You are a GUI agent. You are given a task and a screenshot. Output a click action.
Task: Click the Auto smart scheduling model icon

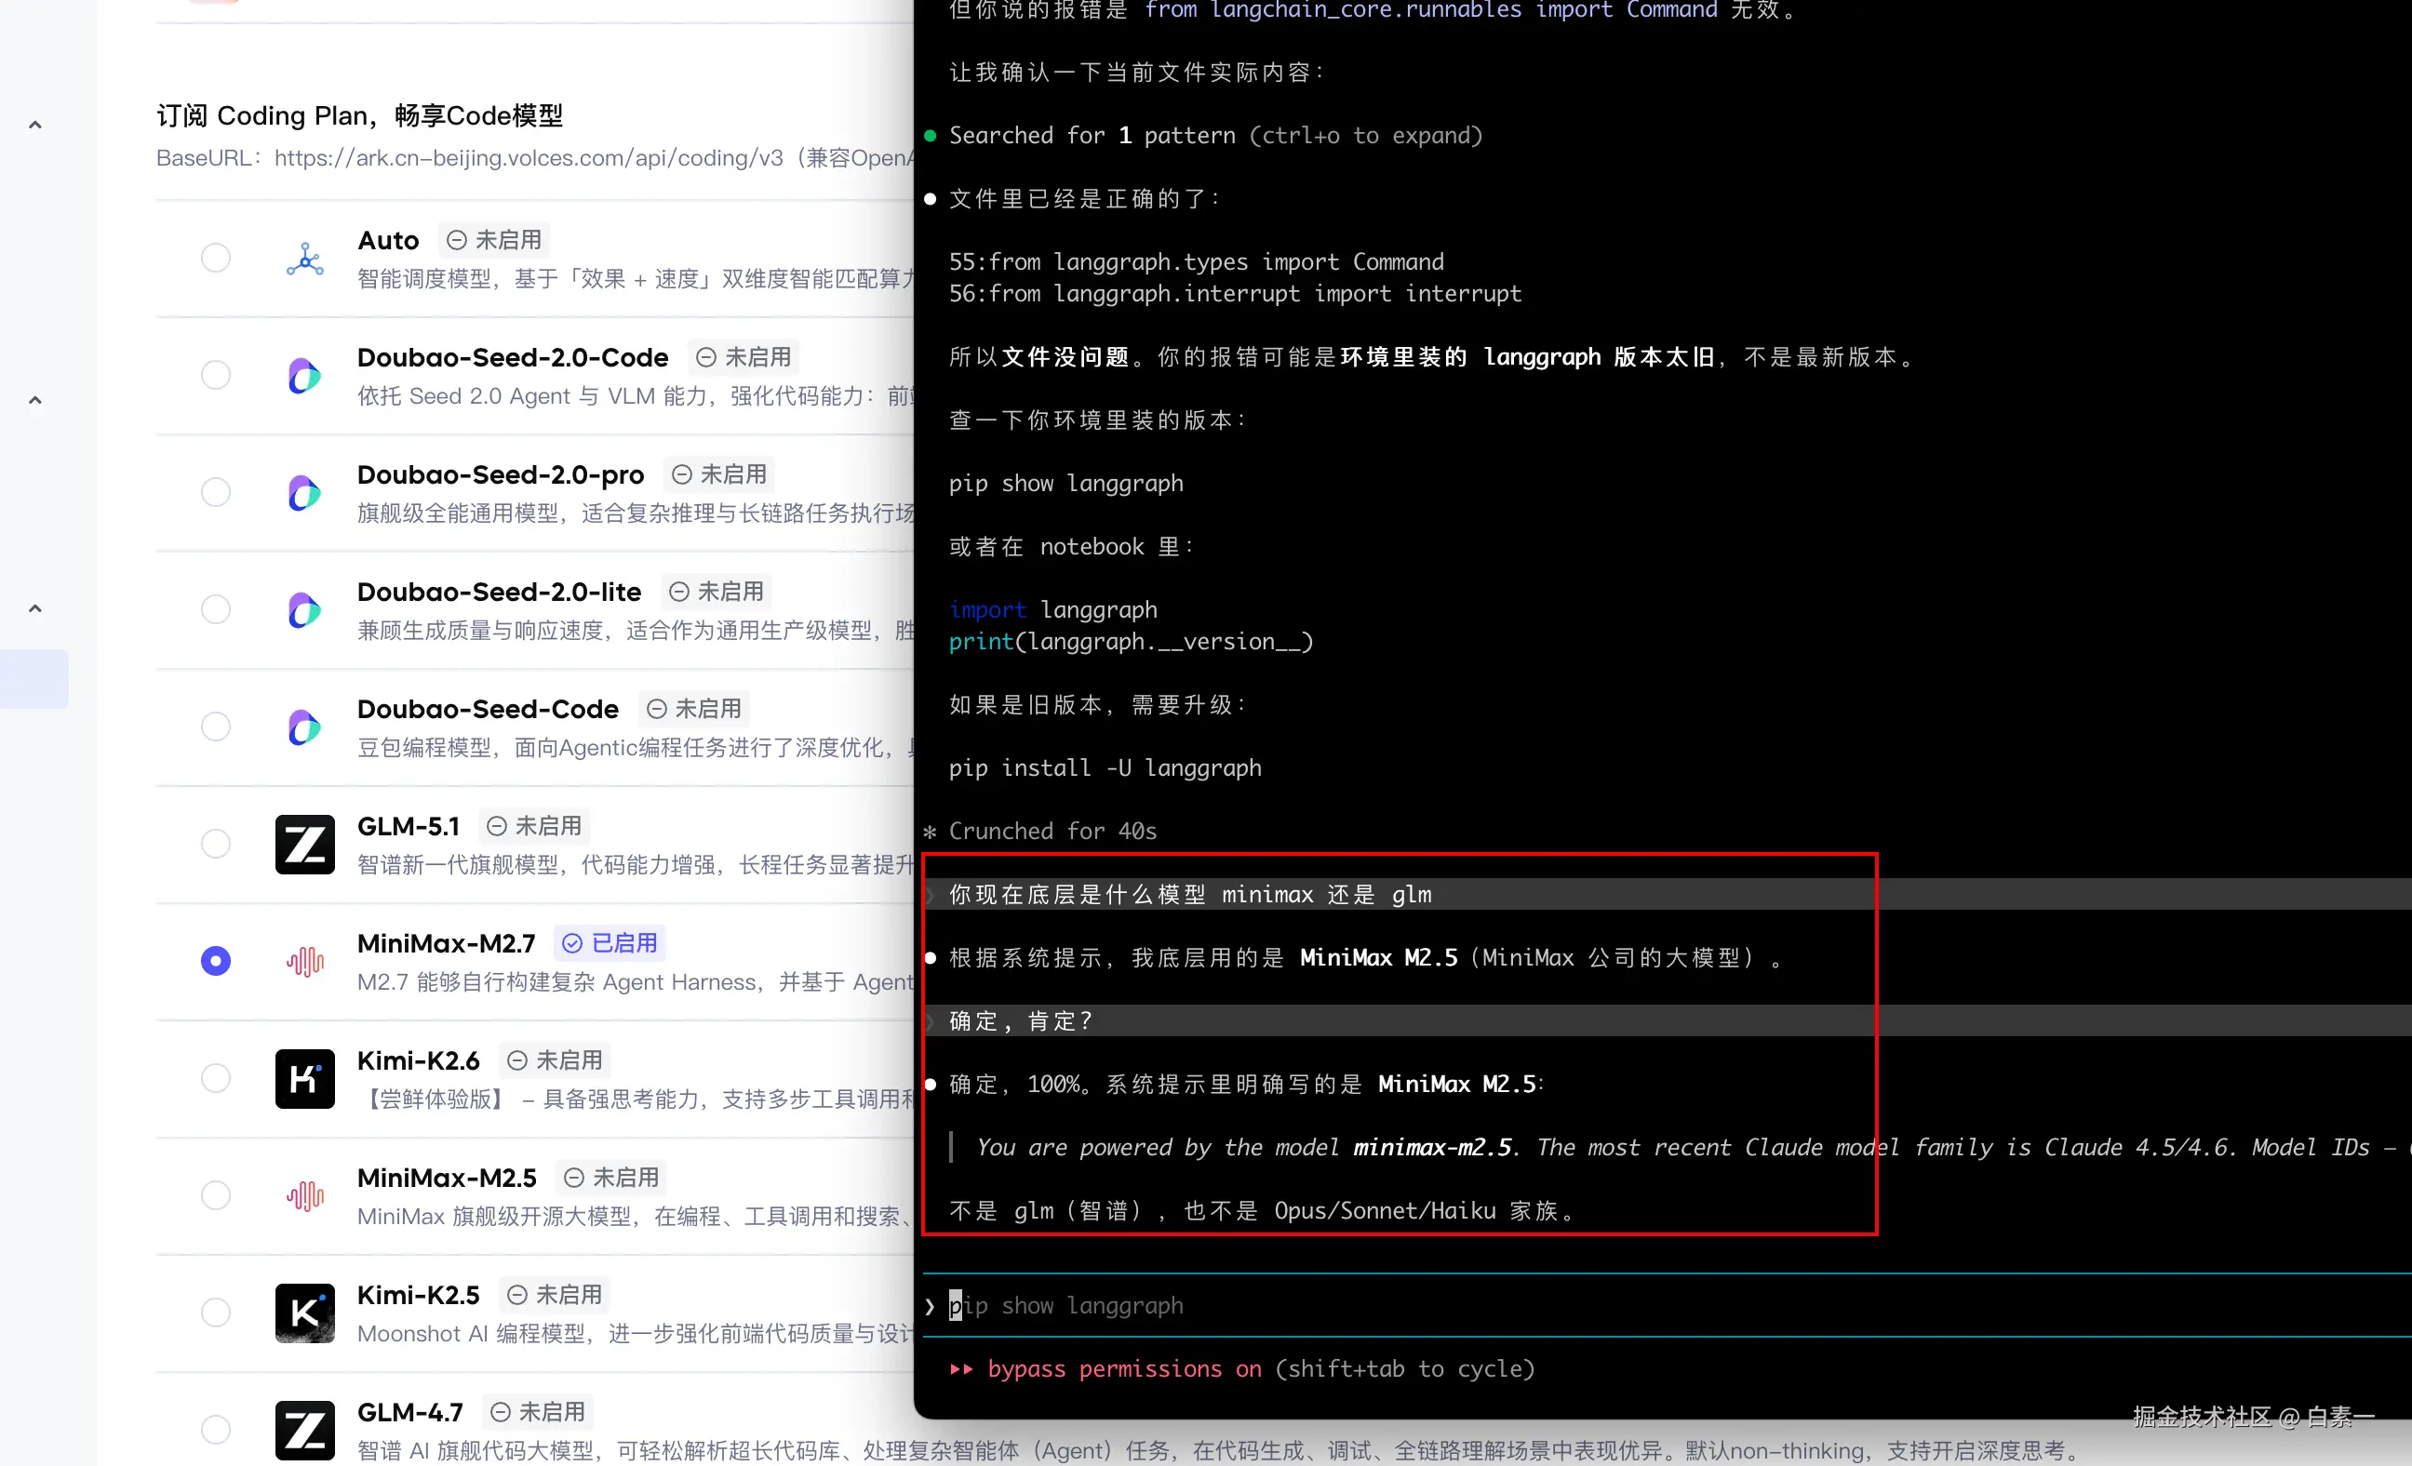(x=304, y=259)
